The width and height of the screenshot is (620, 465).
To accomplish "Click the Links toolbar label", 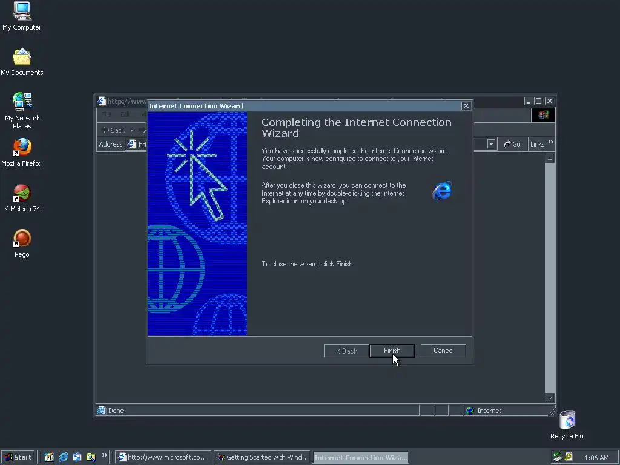I will coord(538,144).
